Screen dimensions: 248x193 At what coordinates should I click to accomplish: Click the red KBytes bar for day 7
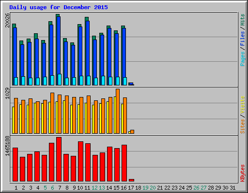pos(59,159)
